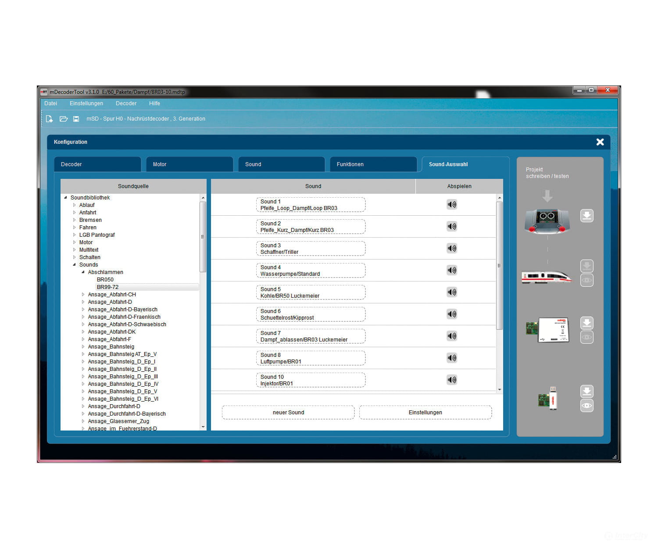The height and width of the screenshot is (548, 658).
Task: Close the Konfiguration panel with the X
Action: pos(600,142)
